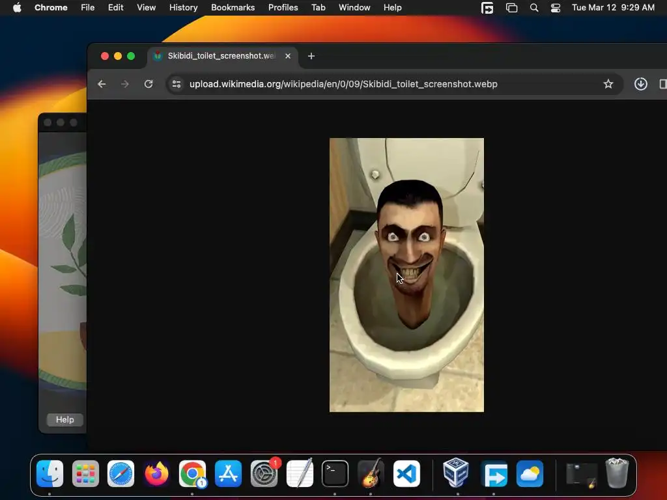Open the History menu
Image resolution: width=667 pixels, height=500 pixels.
coord(183,8)
